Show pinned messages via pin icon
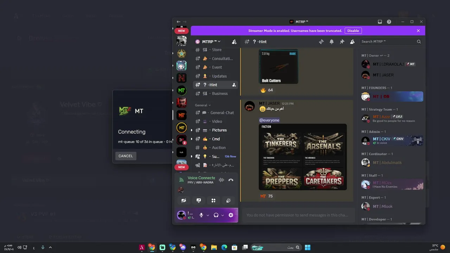 pyautogui.click(x=342, y=41)
